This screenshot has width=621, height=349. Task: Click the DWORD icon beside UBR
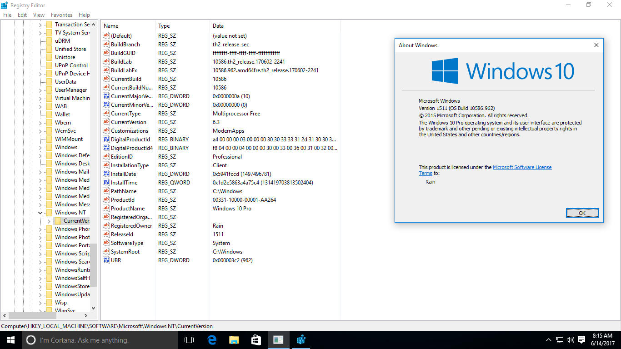[x=107, y=260]
